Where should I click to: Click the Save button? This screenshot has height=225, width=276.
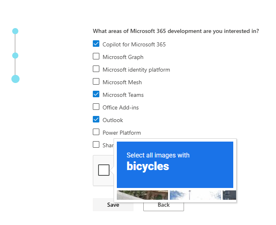coord(113,205)
